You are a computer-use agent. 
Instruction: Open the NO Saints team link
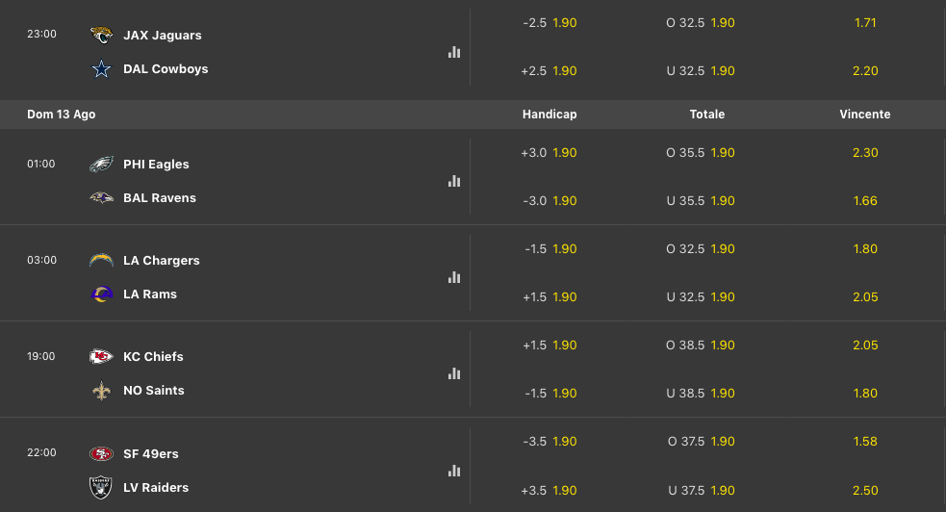pos(153,391)
